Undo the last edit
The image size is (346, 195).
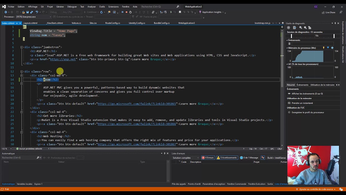pos(37,12)
